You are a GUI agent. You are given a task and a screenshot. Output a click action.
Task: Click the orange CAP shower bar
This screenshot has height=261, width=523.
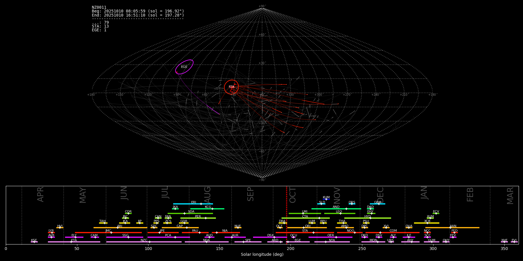click(x=180, y=228)
